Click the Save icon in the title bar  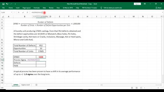tap(3, 4)
